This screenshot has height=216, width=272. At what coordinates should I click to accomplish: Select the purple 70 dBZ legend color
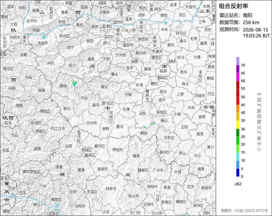pyautogui.click(x=238, y=61)
